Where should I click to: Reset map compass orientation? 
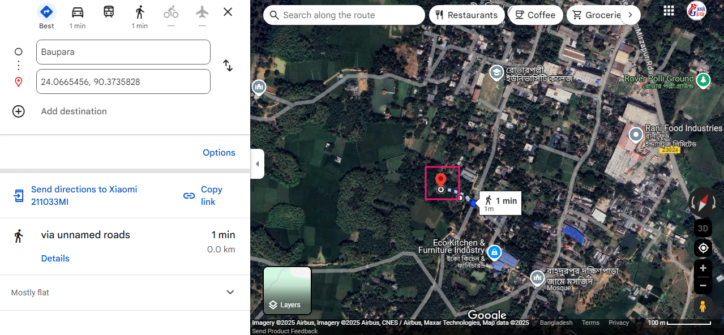tap(702, 202)
